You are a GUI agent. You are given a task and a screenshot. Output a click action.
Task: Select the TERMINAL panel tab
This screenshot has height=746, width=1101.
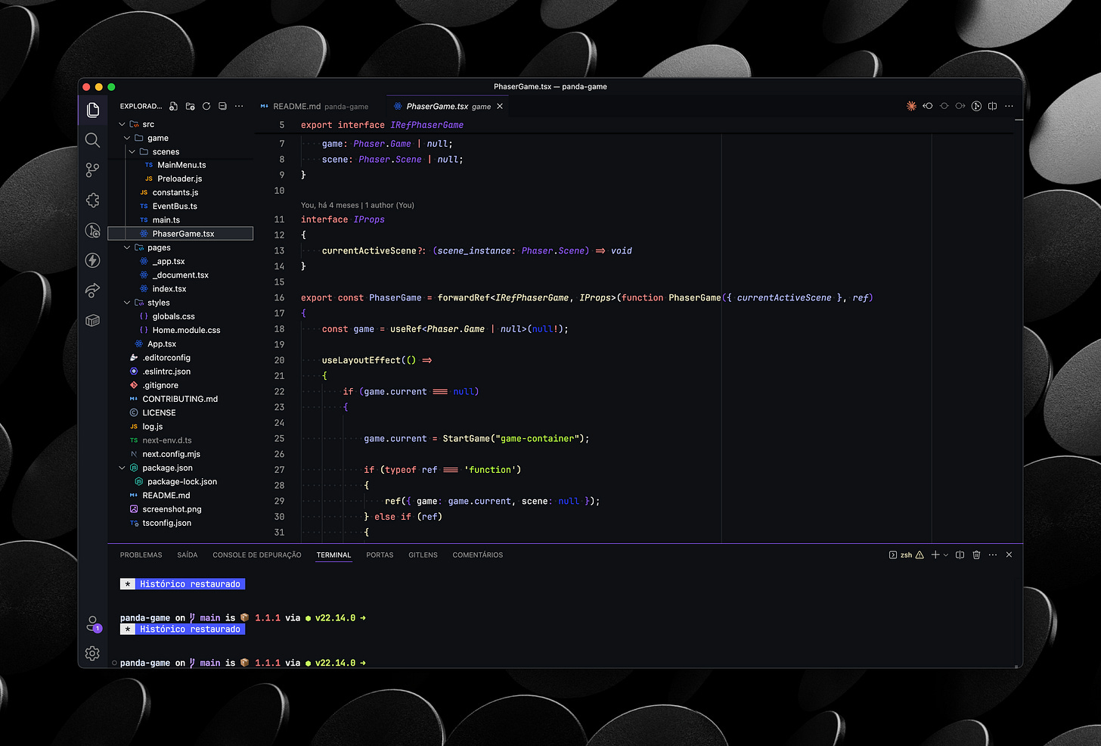pyautogui.click(x=333, y=555)
